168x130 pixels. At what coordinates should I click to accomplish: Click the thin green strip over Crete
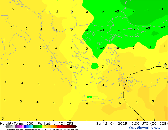92,97
